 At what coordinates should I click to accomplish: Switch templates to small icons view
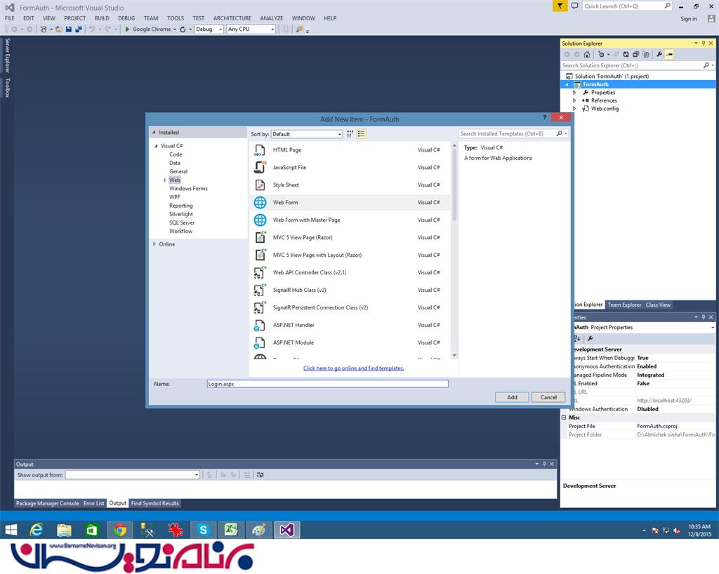pos(350,134)
